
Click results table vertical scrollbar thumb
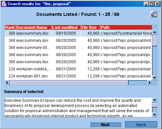(x=155, y=40)
